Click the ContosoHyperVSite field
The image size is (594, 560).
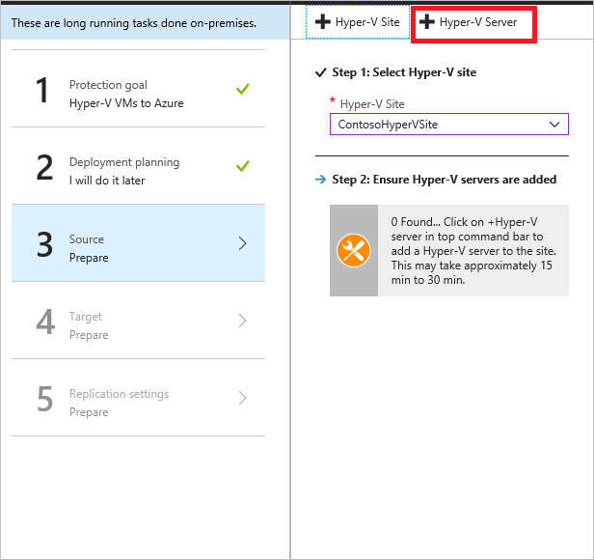pos(437,125)
